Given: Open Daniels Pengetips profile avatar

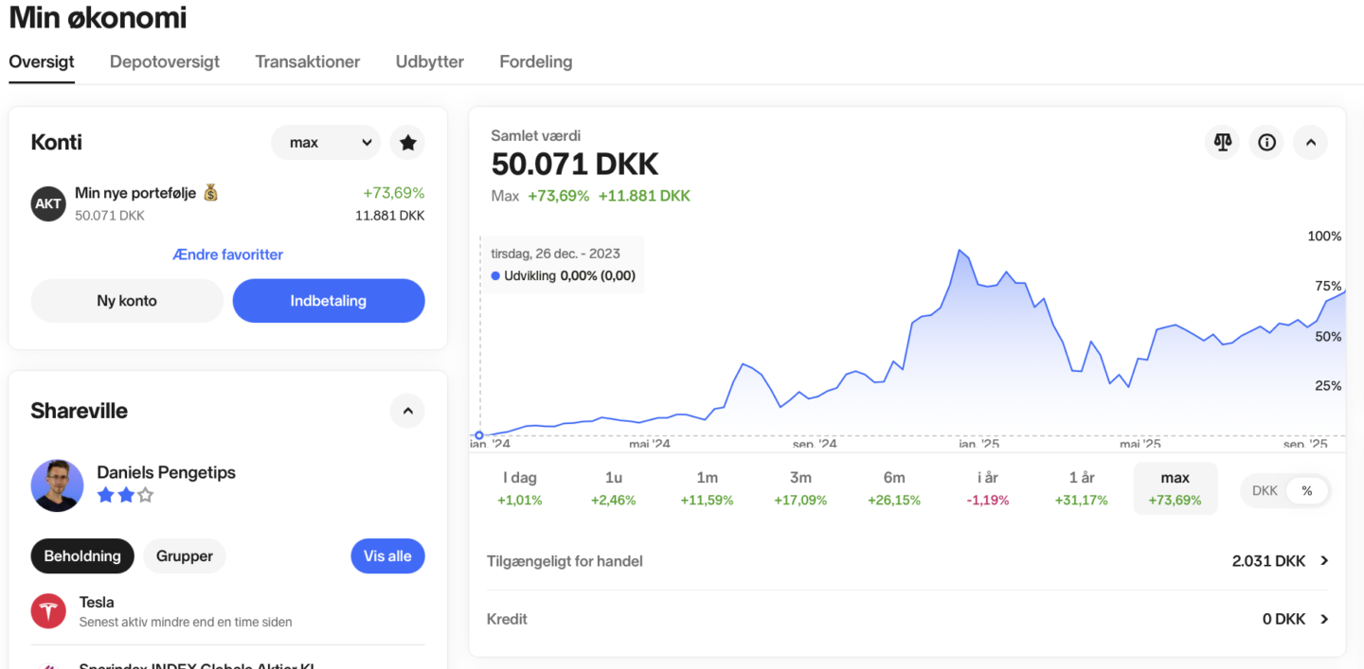Looking at the screenshot, I should coord(57,485).
